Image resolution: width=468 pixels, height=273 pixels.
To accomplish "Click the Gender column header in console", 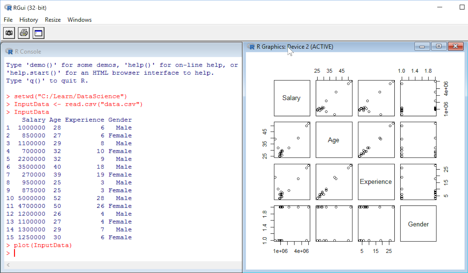I will pos(120,120).
